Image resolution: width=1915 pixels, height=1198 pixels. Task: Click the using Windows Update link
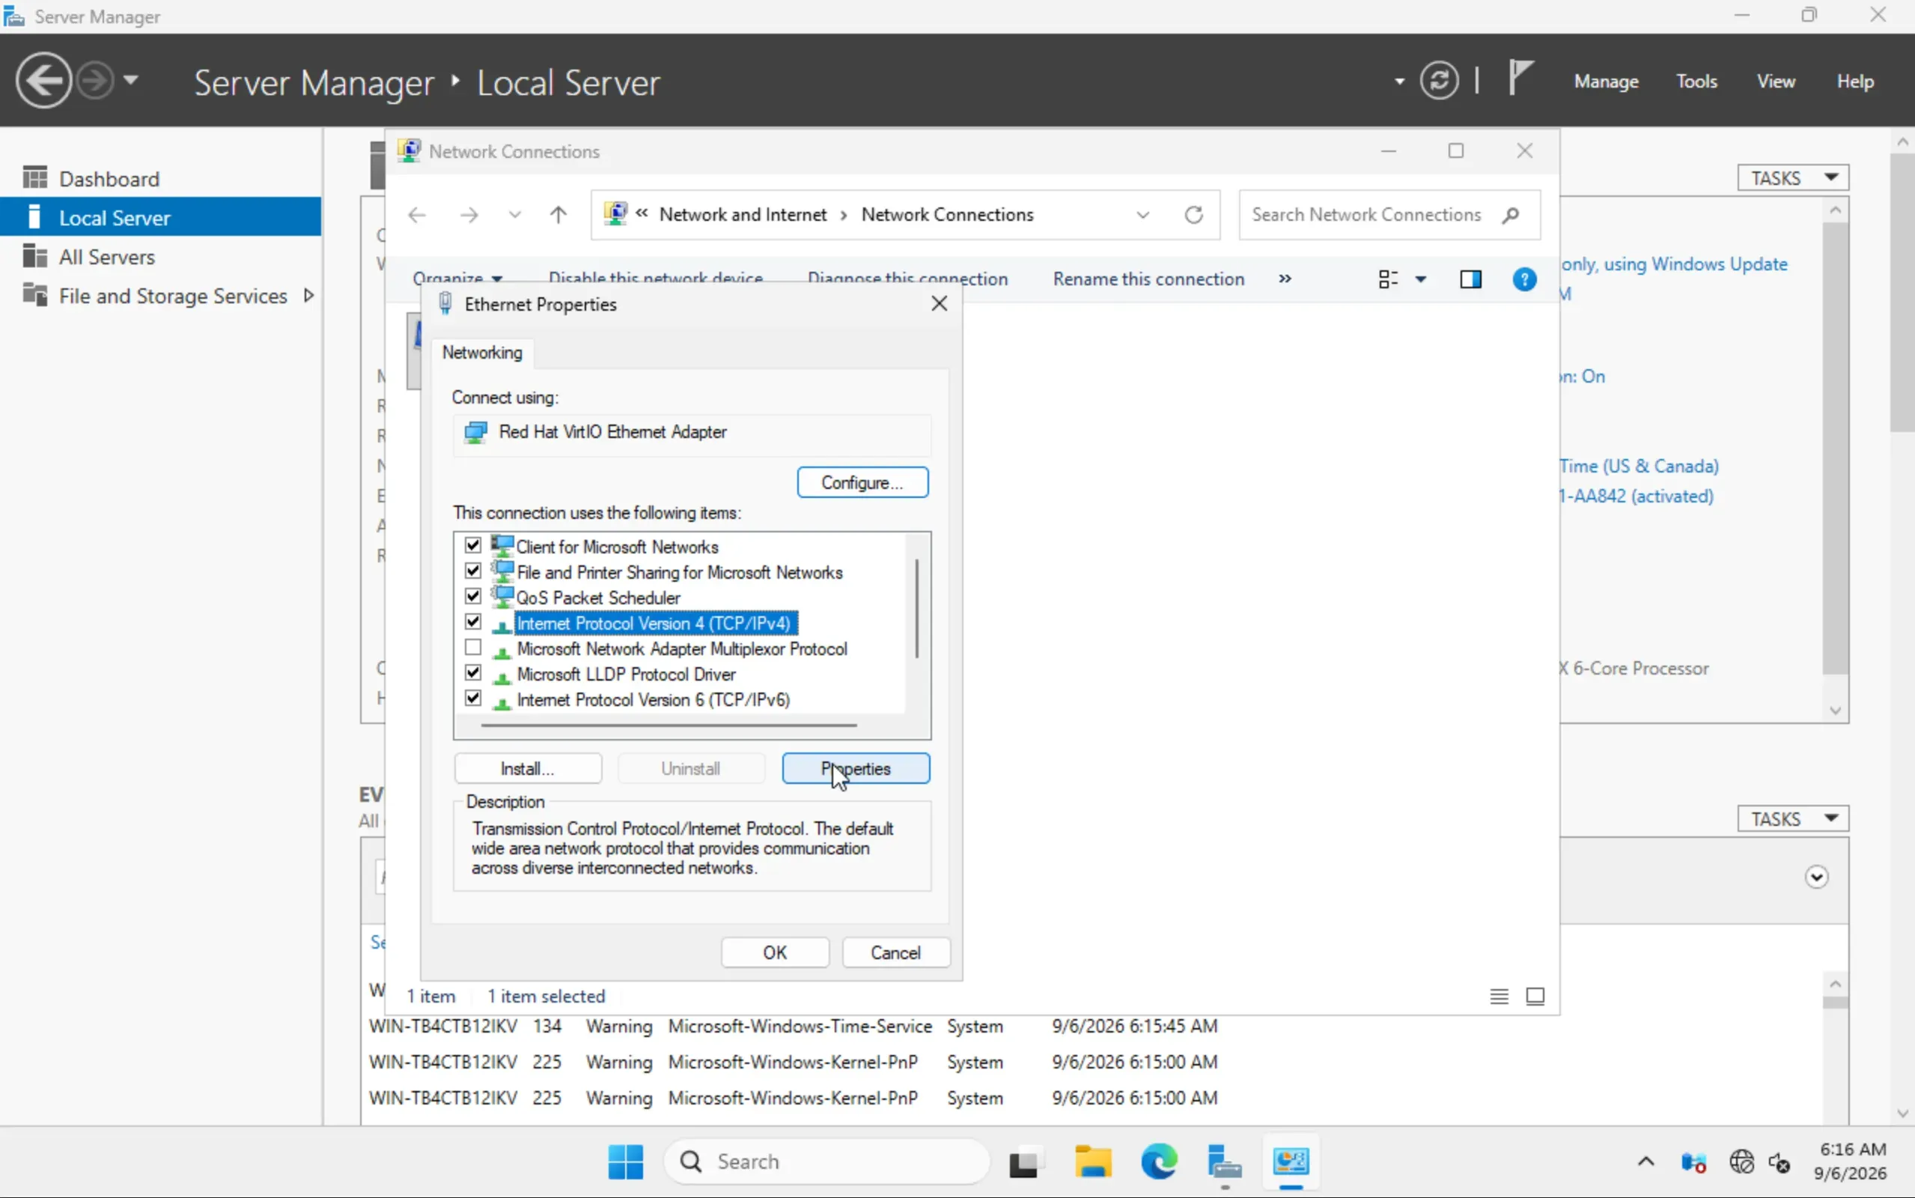coord(1673,264)
